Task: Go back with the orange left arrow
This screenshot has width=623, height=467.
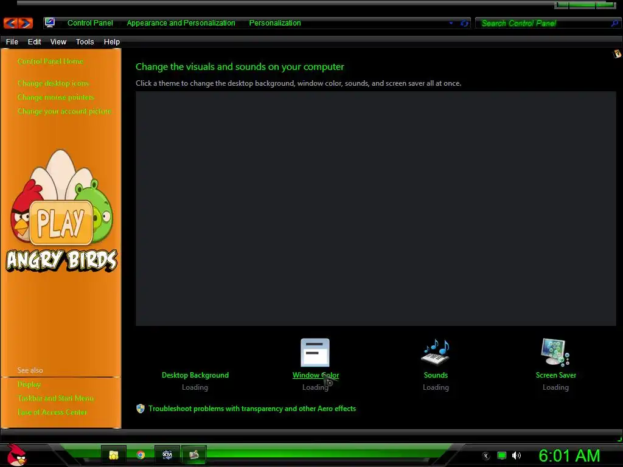Action: [11, 23]
